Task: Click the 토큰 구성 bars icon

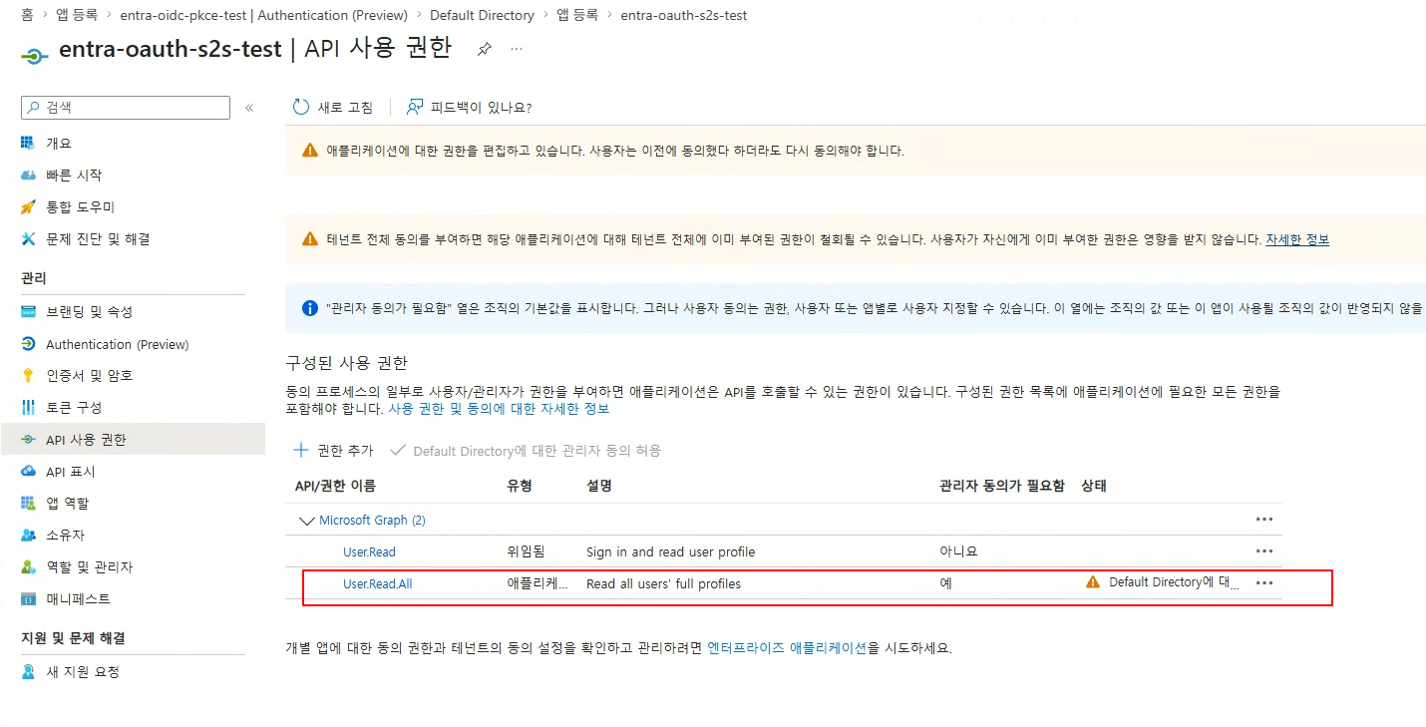Action: tap(29, 408)
